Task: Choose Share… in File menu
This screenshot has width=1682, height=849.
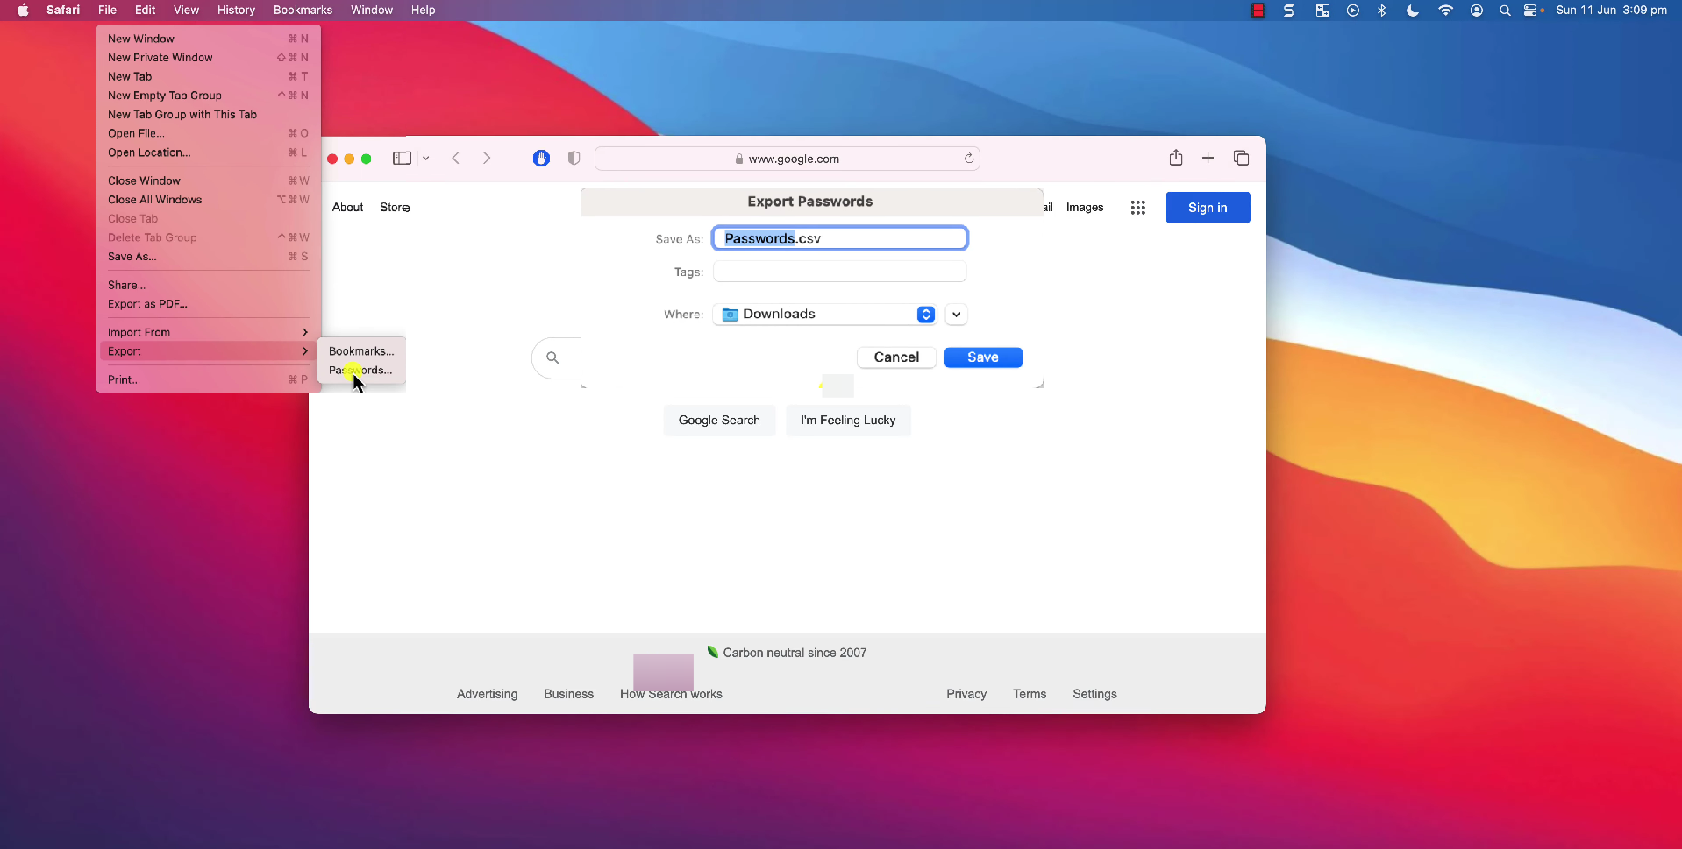Action: (208, 285)
